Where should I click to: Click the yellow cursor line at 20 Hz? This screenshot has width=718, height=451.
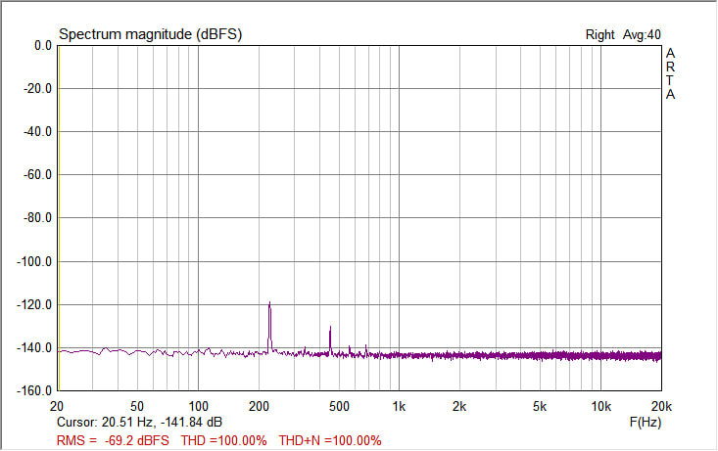[x=59, y=218]
